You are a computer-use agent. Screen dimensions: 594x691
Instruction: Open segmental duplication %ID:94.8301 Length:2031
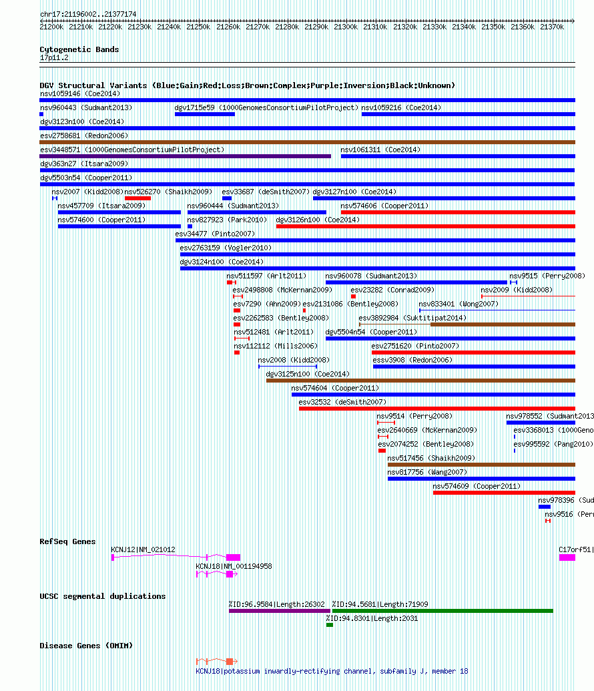[330, 625]
